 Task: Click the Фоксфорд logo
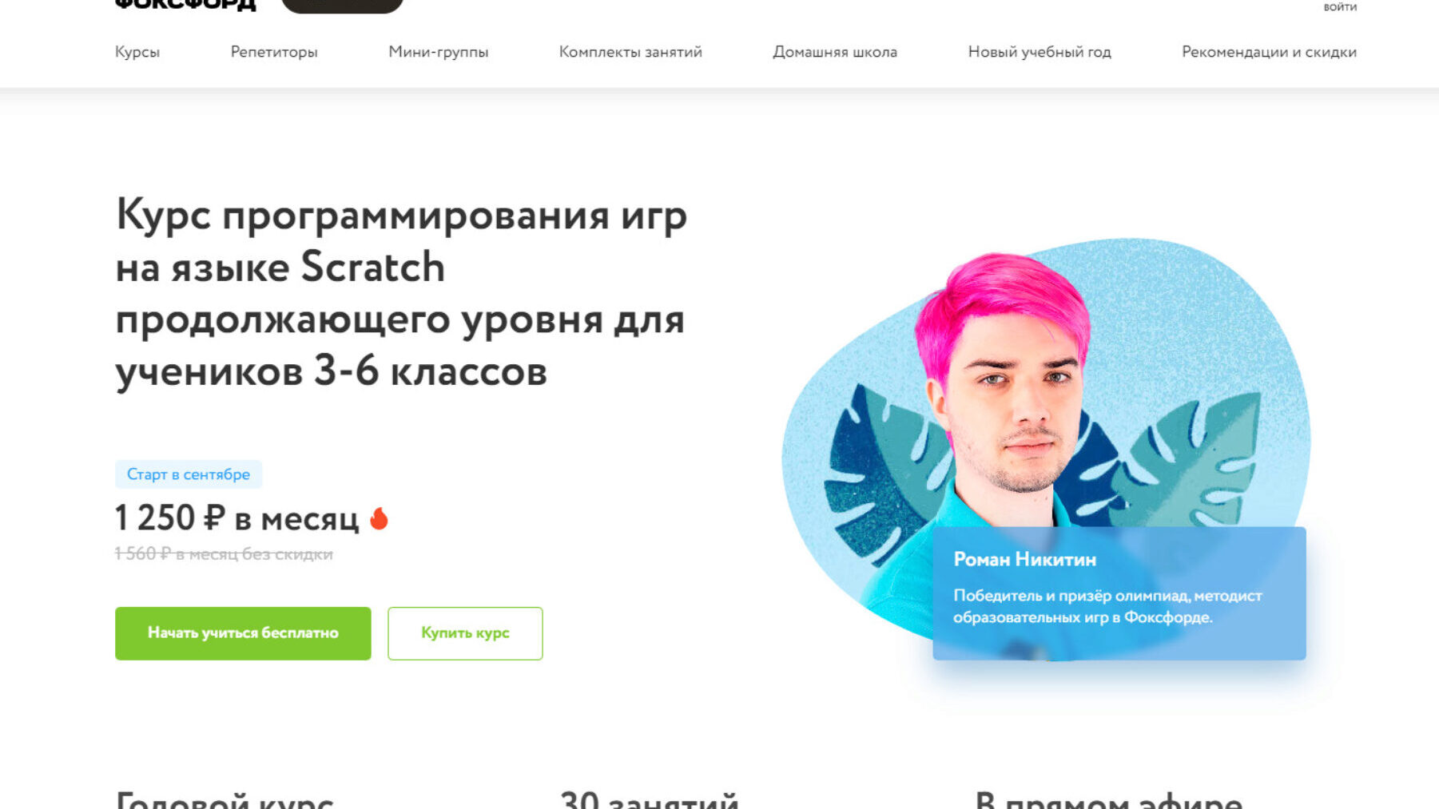click(x=185, y=5)
